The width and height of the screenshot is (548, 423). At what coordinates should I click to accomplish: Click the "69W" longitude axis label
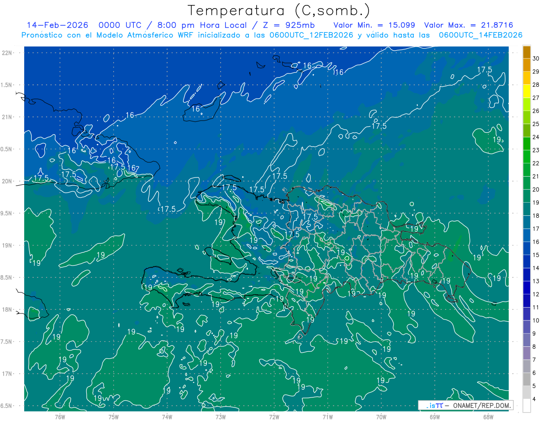tap(435, 417)
